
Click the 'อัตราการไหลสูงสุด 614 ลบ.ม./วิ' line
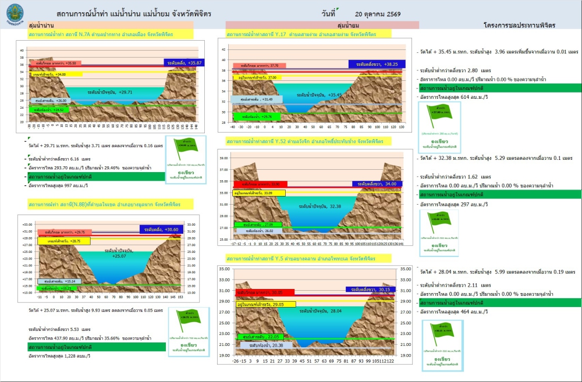[453, 97]
